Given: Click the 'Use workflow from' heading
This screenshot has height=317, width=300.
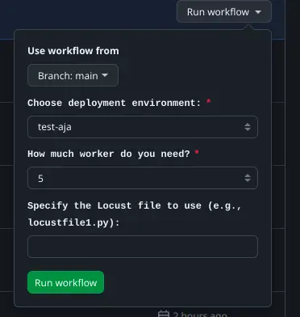Looking at the screenshot, I should click(x=73, y=51).
